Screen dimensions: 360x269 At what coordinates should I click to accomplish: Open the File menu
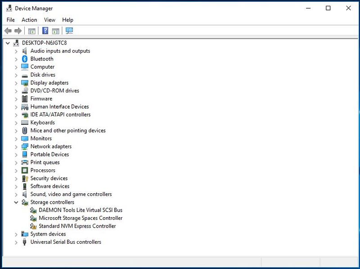tap(10, 20)
